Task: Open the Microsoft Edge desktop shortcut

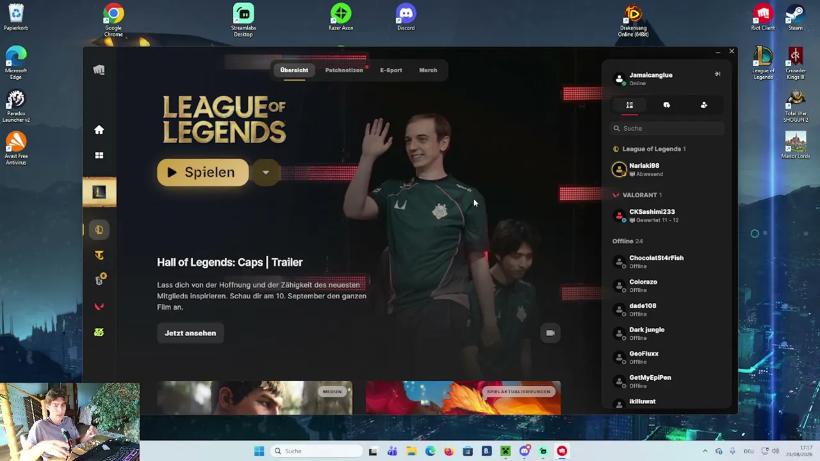Action: 16,63
